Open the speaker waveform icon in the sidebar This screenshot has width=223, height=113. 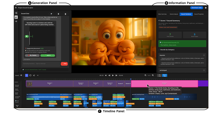16,21
